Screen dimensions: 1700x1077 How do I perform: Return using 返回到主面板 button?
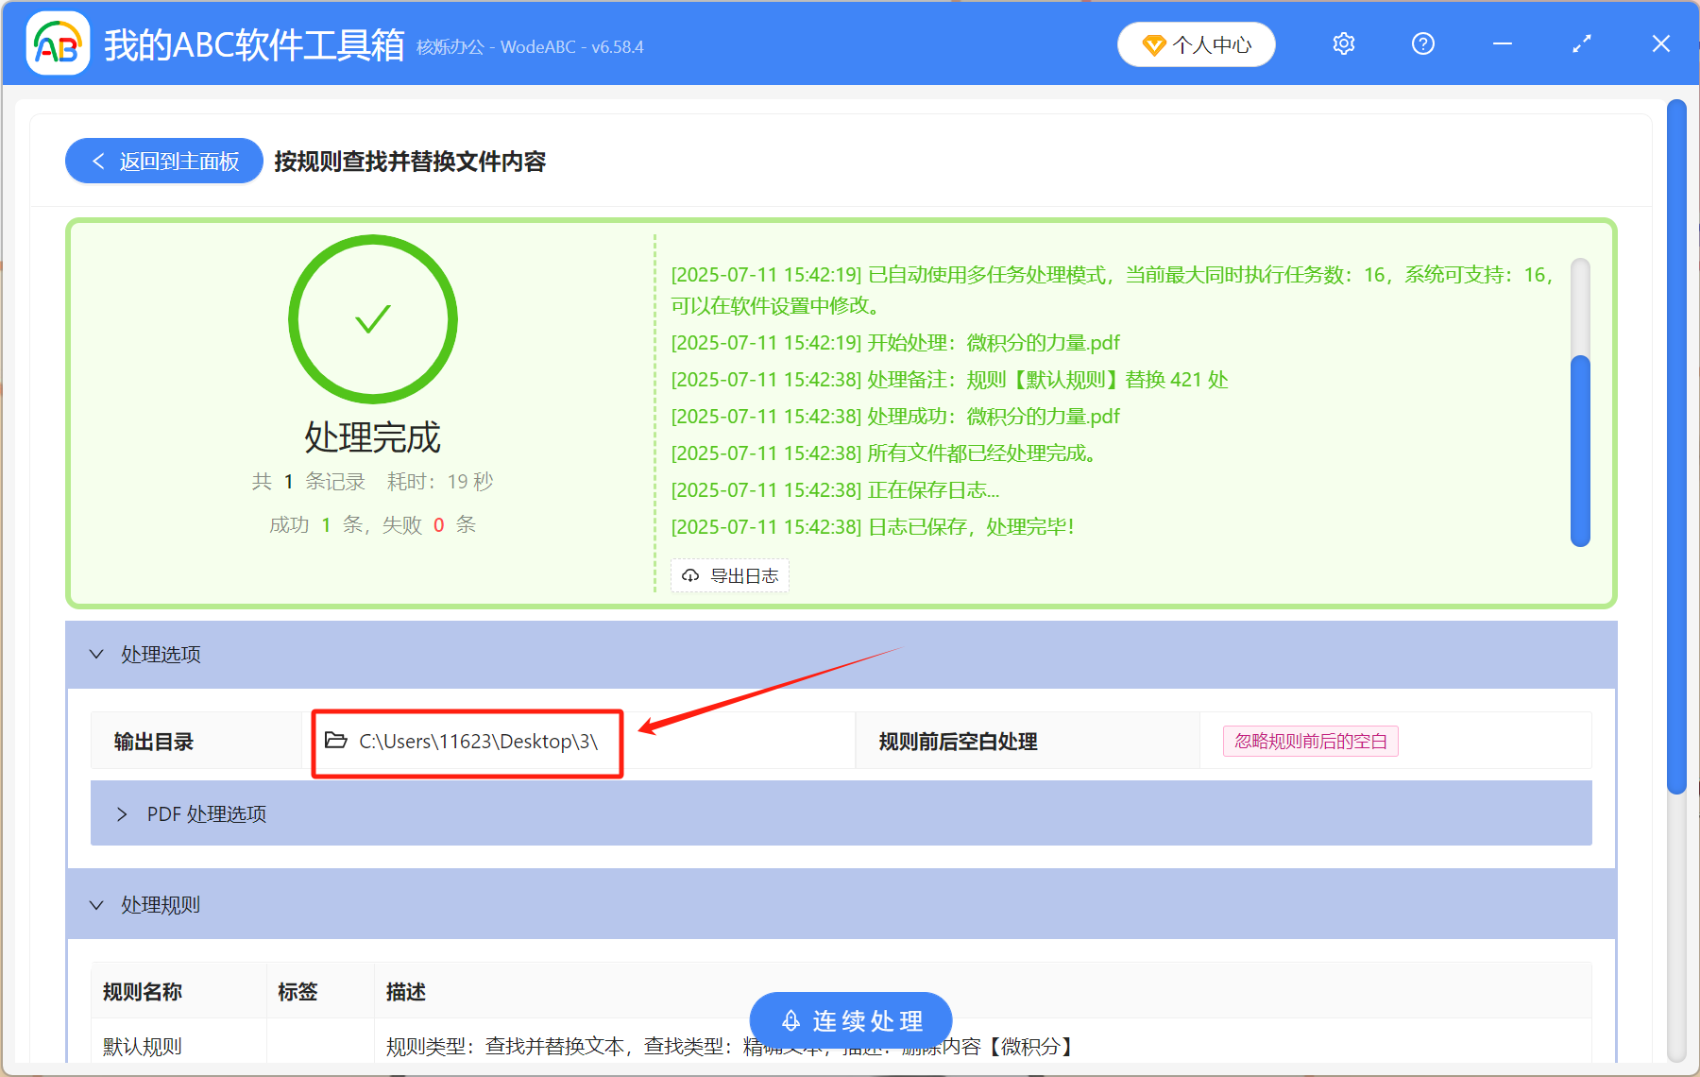[x=163, y=161]
